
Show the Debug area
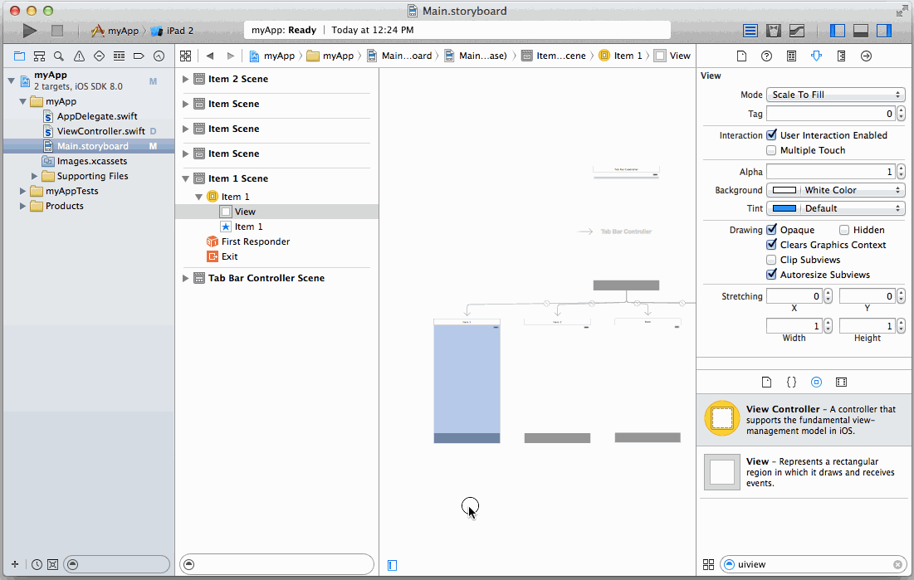[x=860, y=31]
